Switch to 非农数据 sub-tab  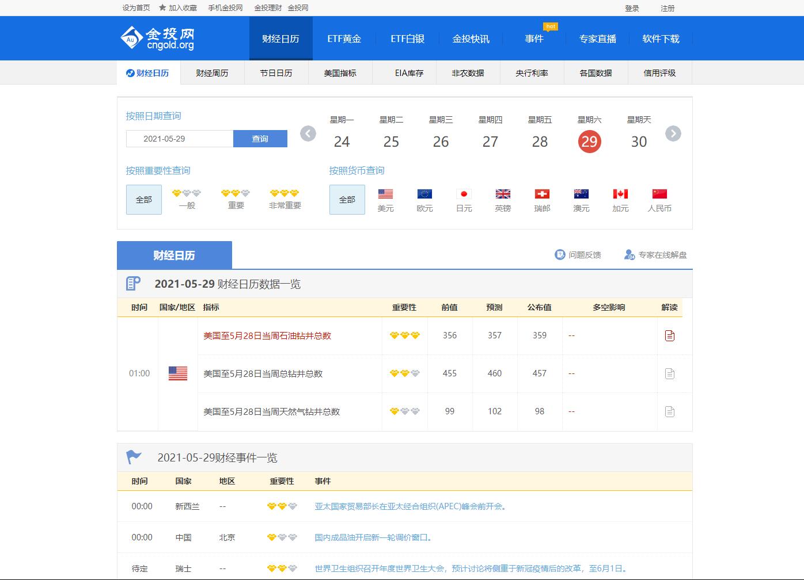[468, 73]
